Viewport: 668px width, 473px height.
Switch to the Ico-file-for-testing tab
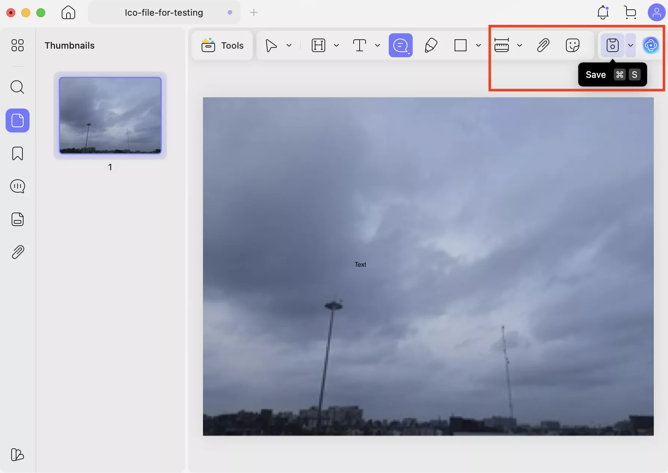pyautogui.click(x=164, y=12)
